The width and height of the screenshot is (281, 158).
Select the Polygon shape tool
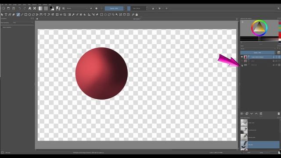33,14
